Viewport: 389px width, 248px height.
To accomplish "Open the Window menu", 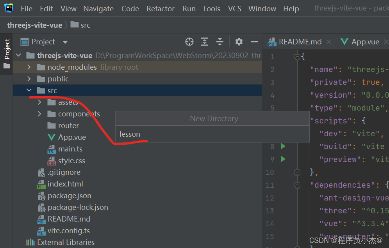I will tap(262, 9).
